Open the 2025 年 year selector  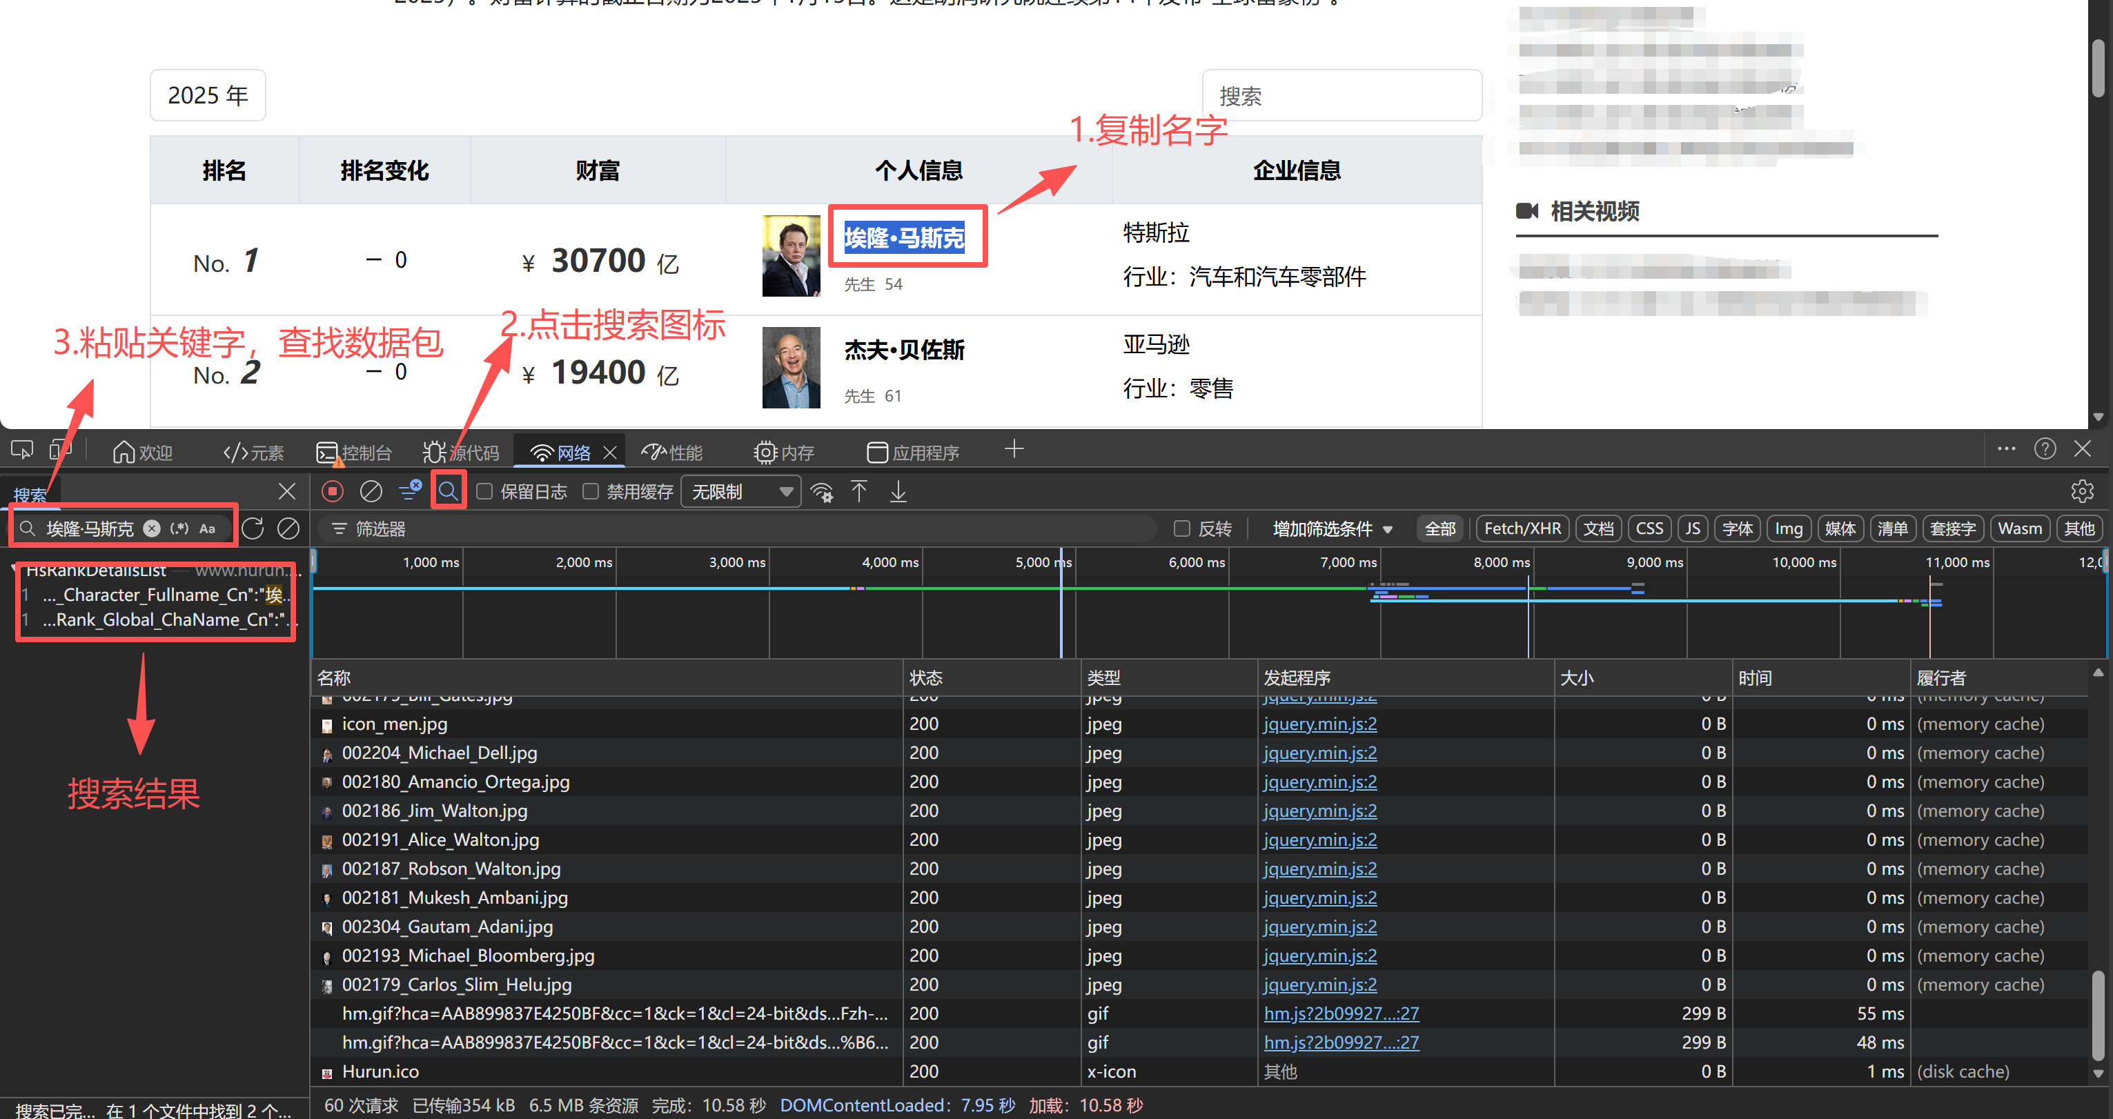(x=208, y=95)
